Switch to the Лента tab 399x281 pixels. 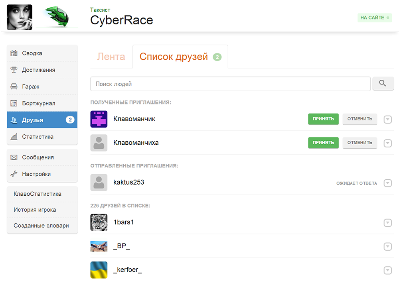coord(111,57)
